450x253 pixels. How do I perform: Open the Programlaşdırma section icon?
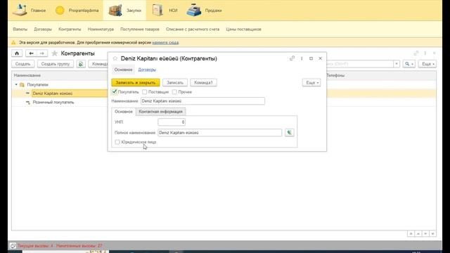[x=60, y=11]
